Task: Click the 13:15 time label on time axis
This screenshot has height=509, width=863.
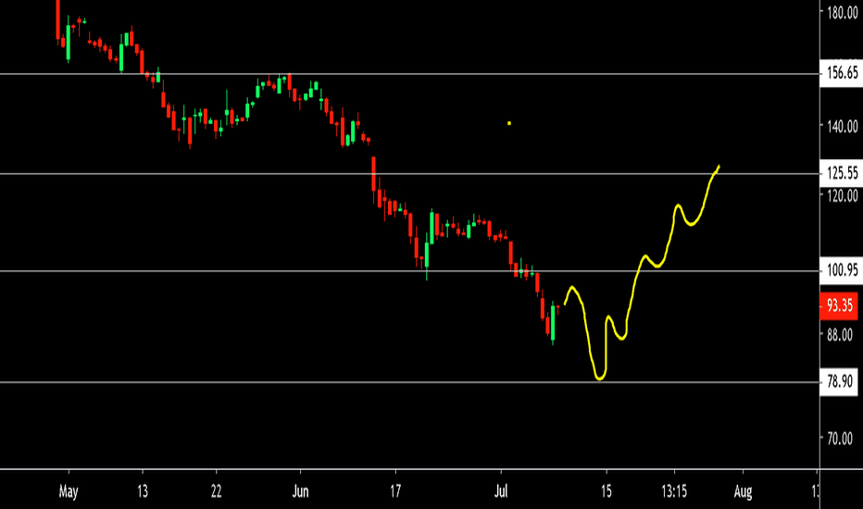Action: tap(674, 490)
